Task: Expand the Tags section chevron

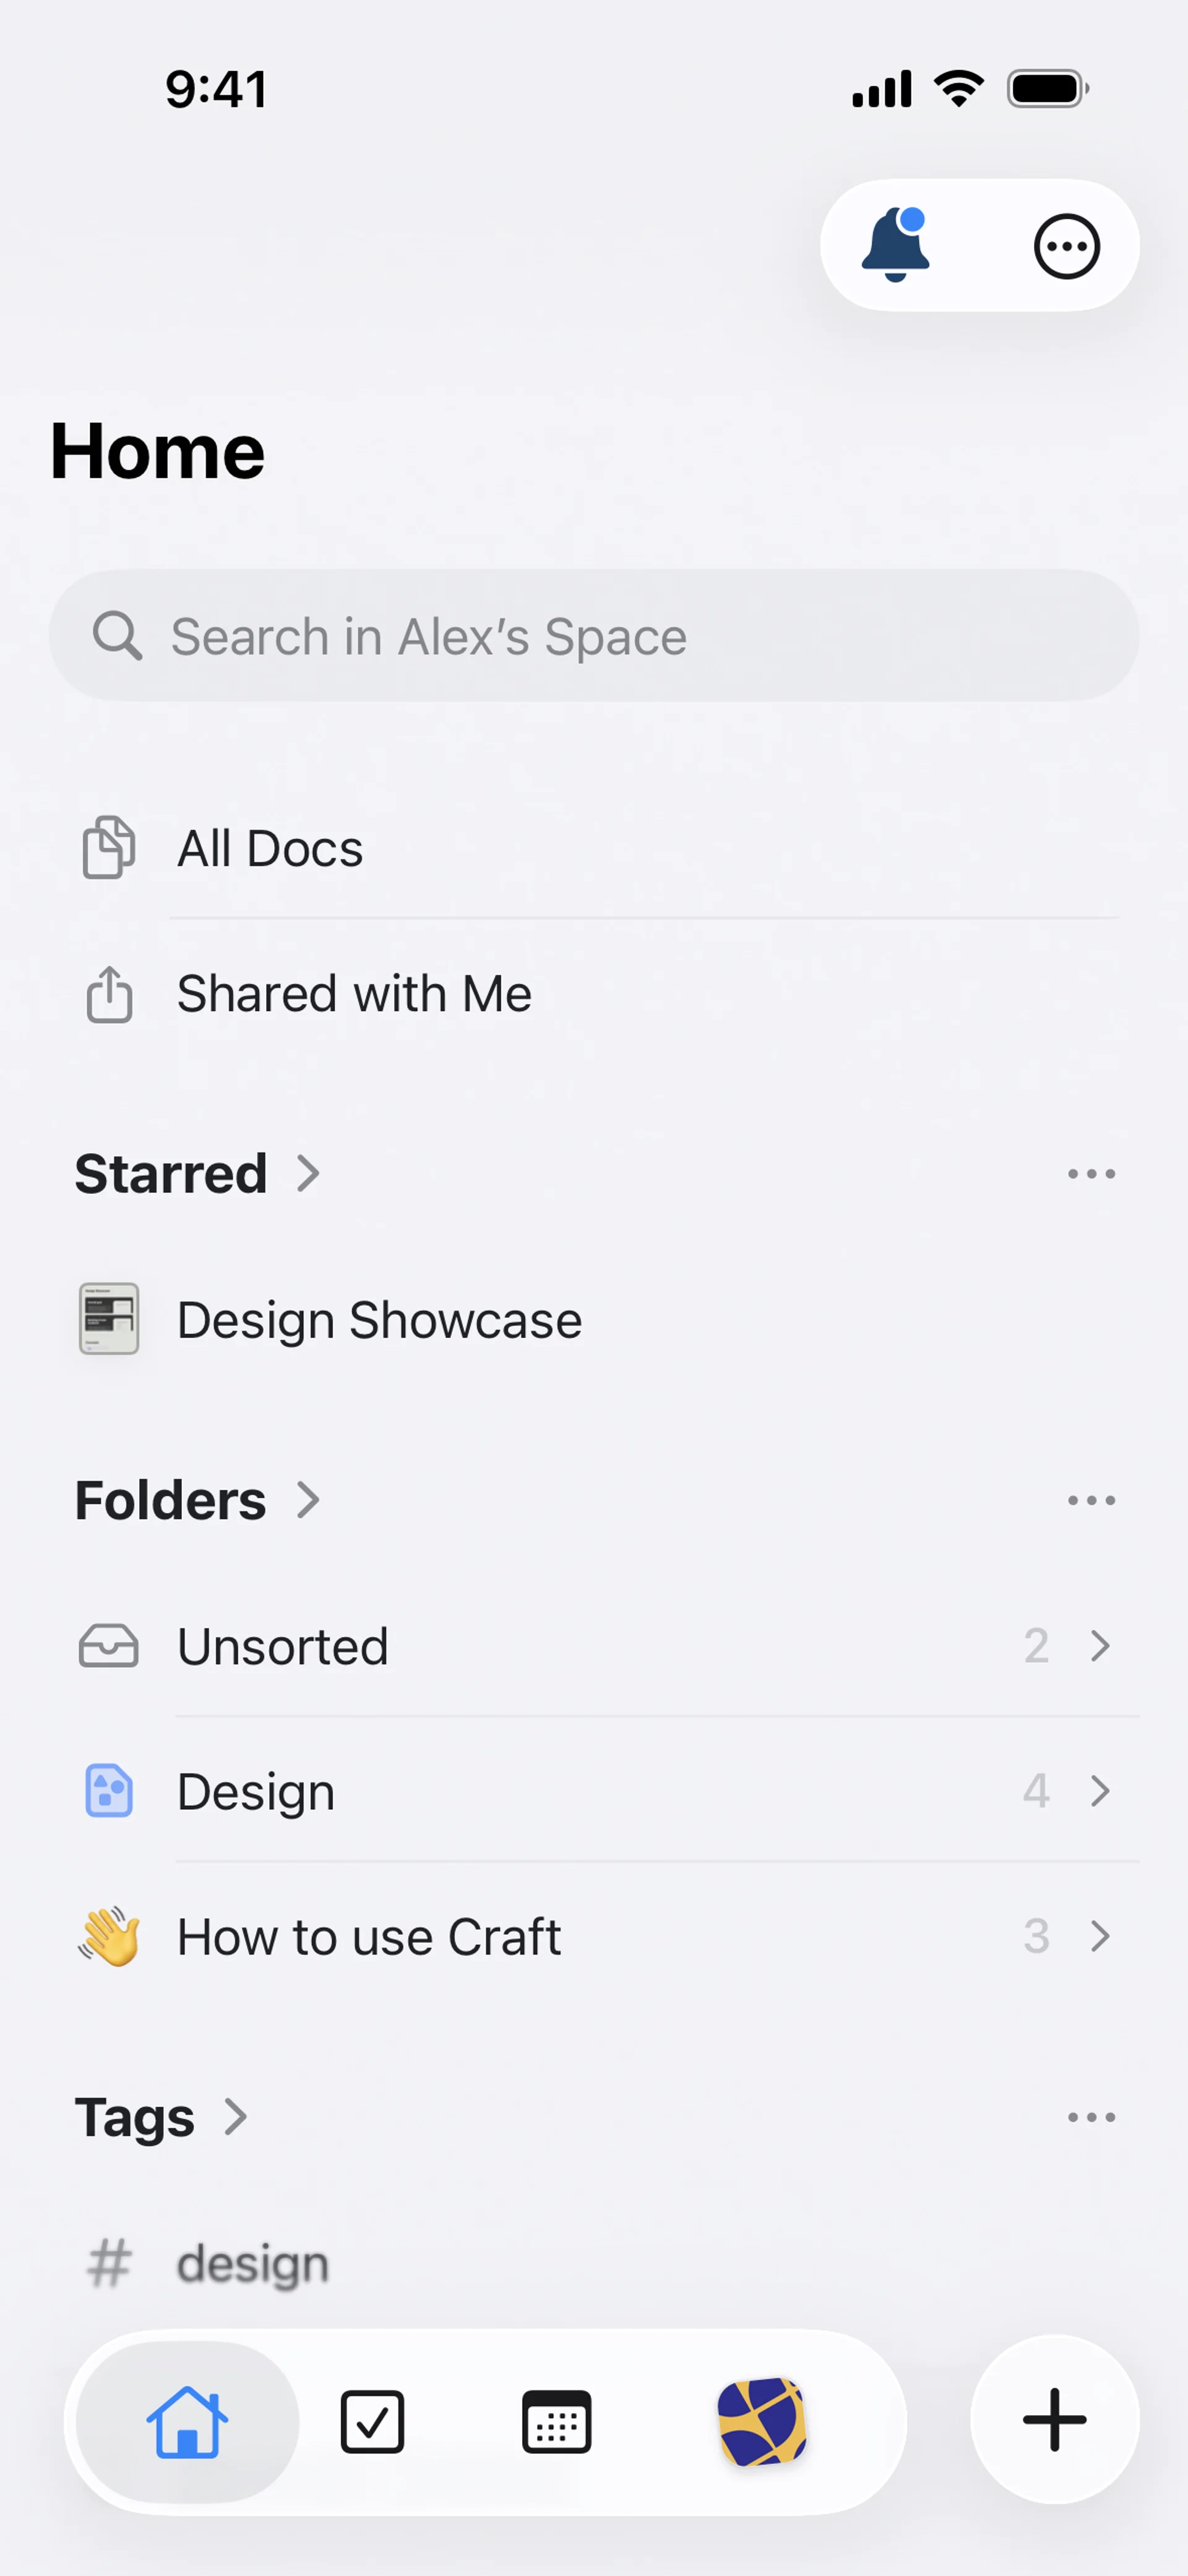Action: [x=236, y=2117]
